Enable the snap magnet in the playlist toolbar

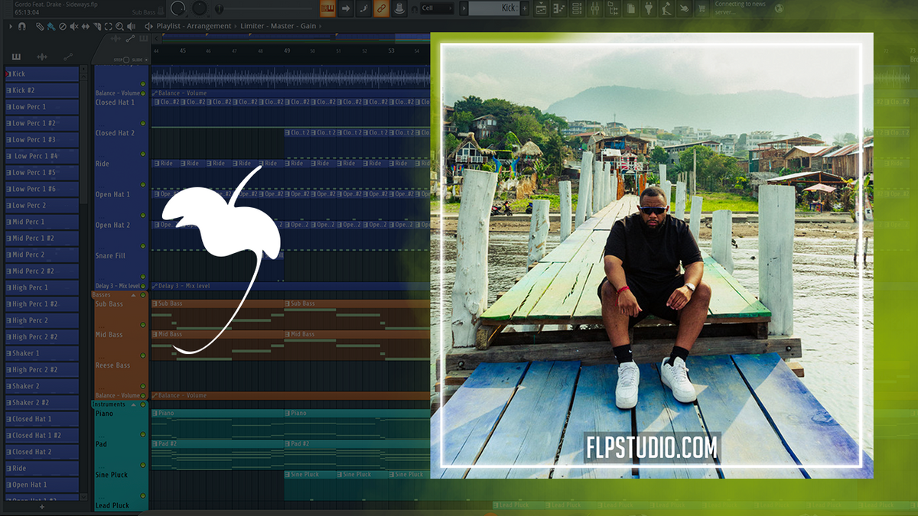pos(21,26)
